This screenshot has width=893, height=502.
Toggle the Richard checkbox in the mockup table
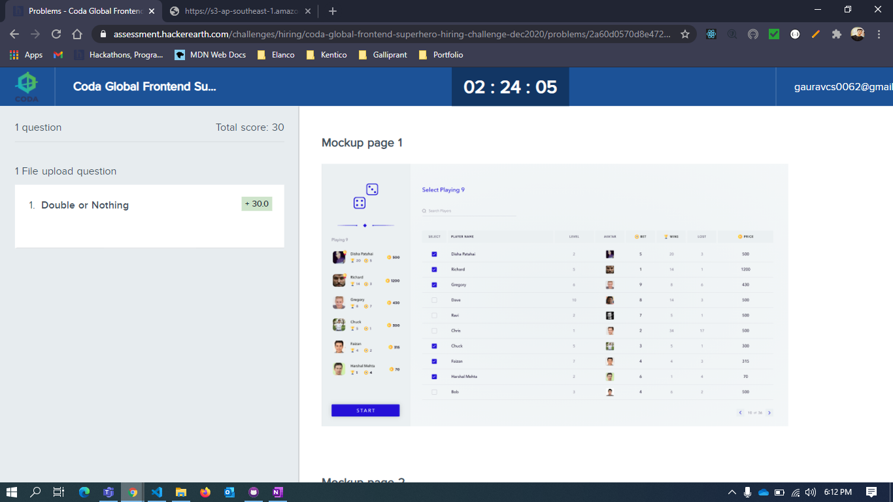click(434, 269)
